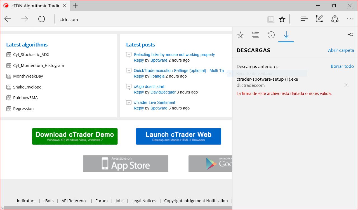Image resolution: width=358 pixels, height=210 pixels.
Task: Click Borrar todo to clear downloads
Action: point(342,66)
